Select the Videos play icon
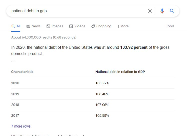 coord(71,26)
